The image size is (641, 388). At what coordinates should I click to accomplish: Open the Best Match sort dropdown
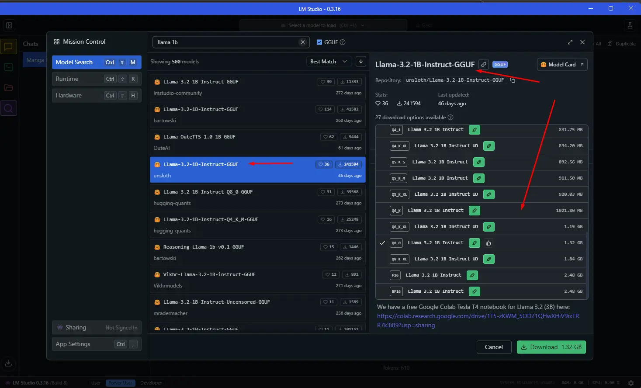click(329, 62)
